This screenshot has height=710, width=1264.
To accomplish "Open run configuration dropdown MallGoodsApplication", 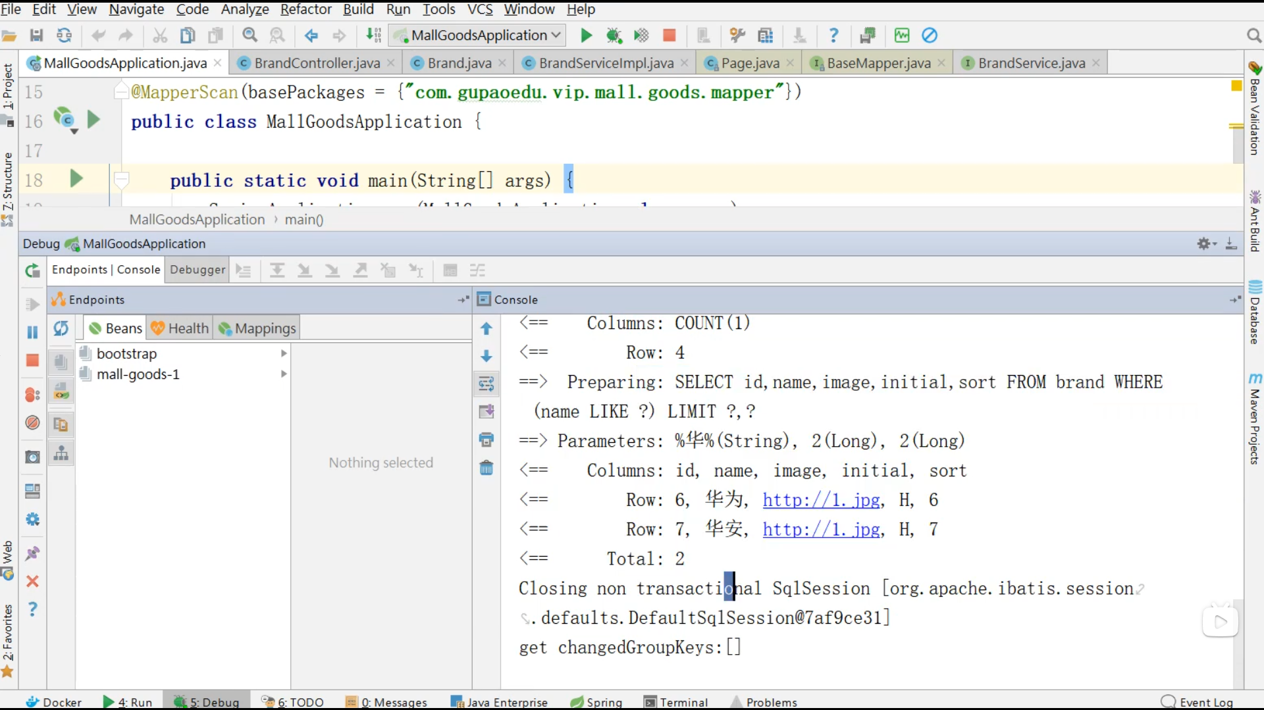I will coord(476,36).
